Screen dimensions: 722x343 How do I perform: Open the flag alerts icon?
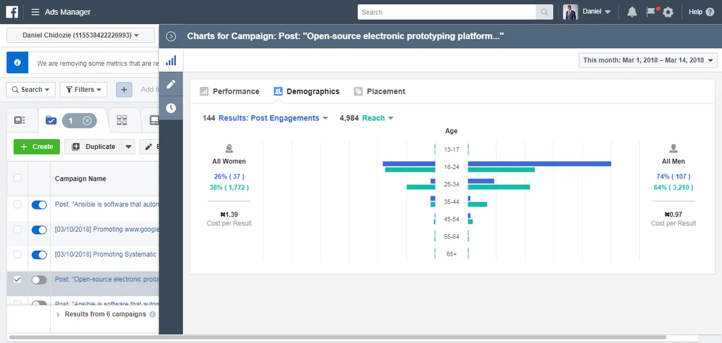coord(651,11)
